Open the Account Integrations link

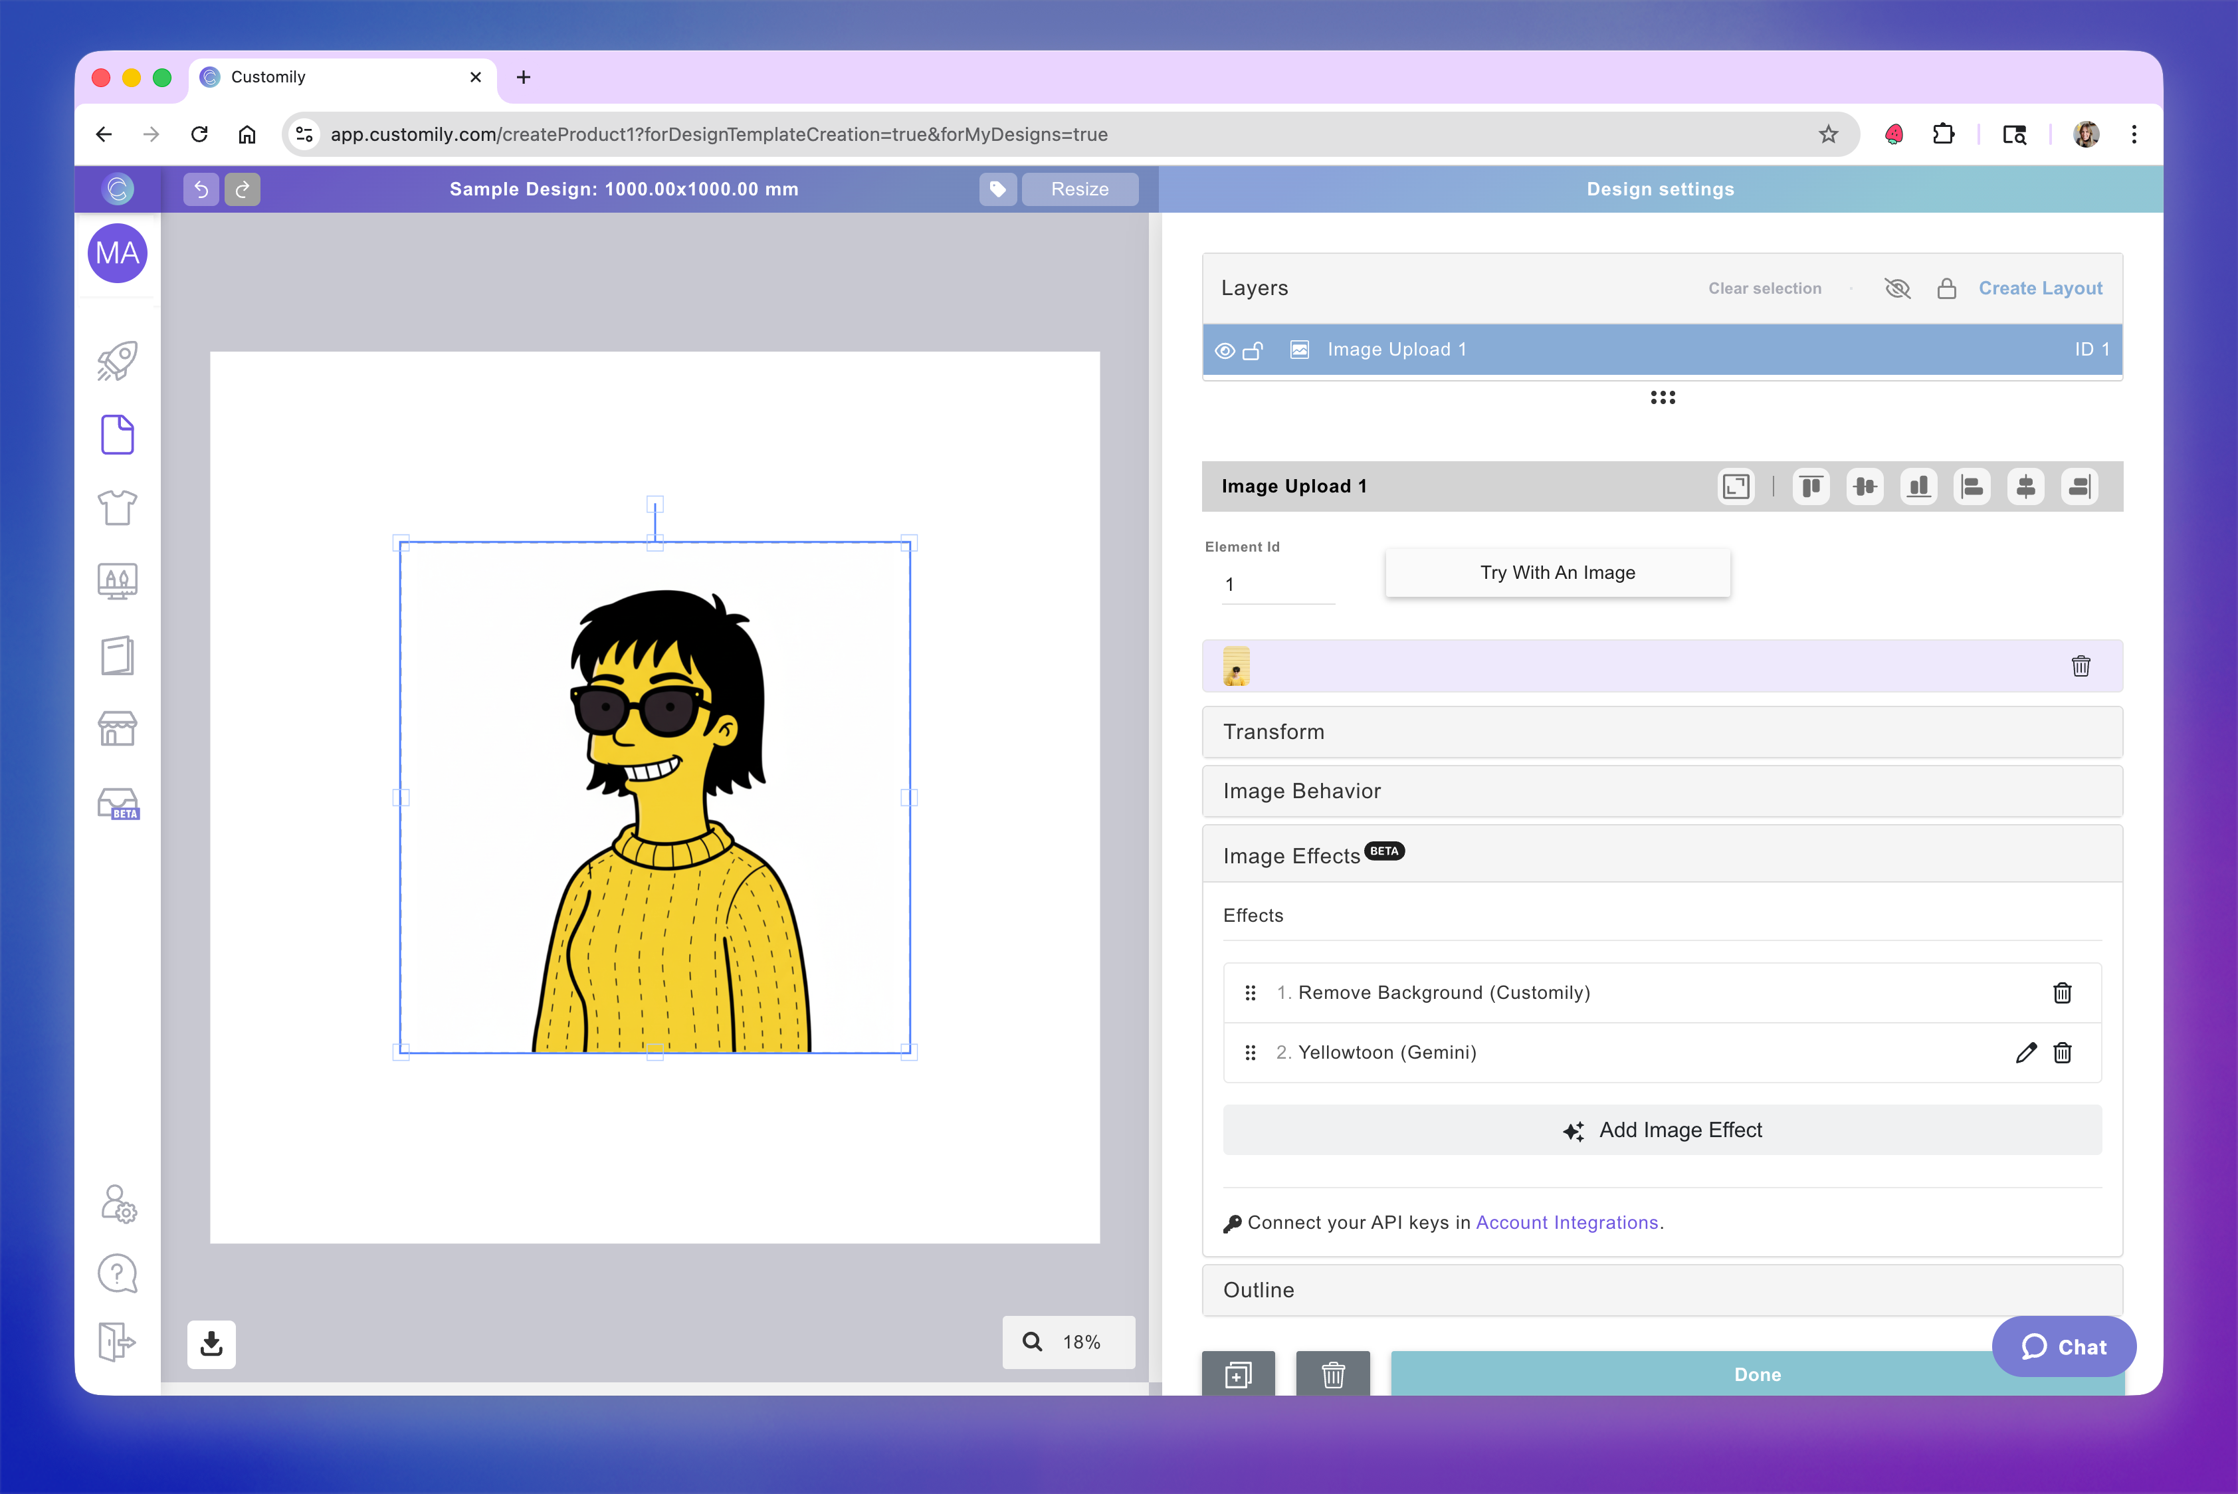tap(1566, 1222)
